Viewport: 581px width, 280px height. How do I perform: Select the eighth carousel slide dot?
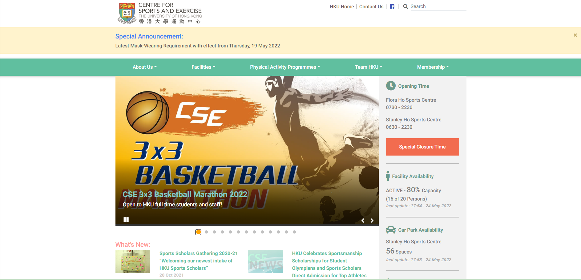click(254, 232)
